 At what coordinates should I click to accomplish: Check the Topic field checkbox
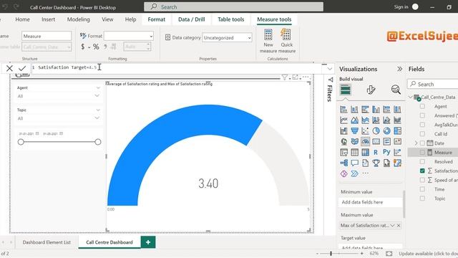point(422,199)
